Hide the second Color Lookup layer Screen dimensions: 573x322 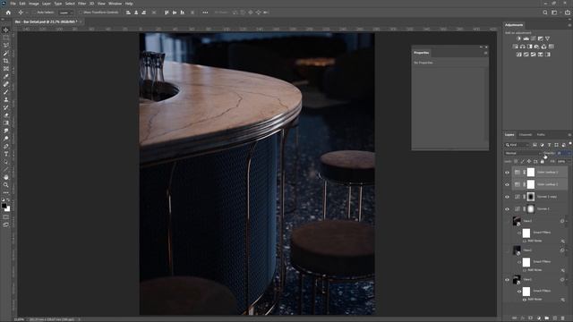point(507,185)
